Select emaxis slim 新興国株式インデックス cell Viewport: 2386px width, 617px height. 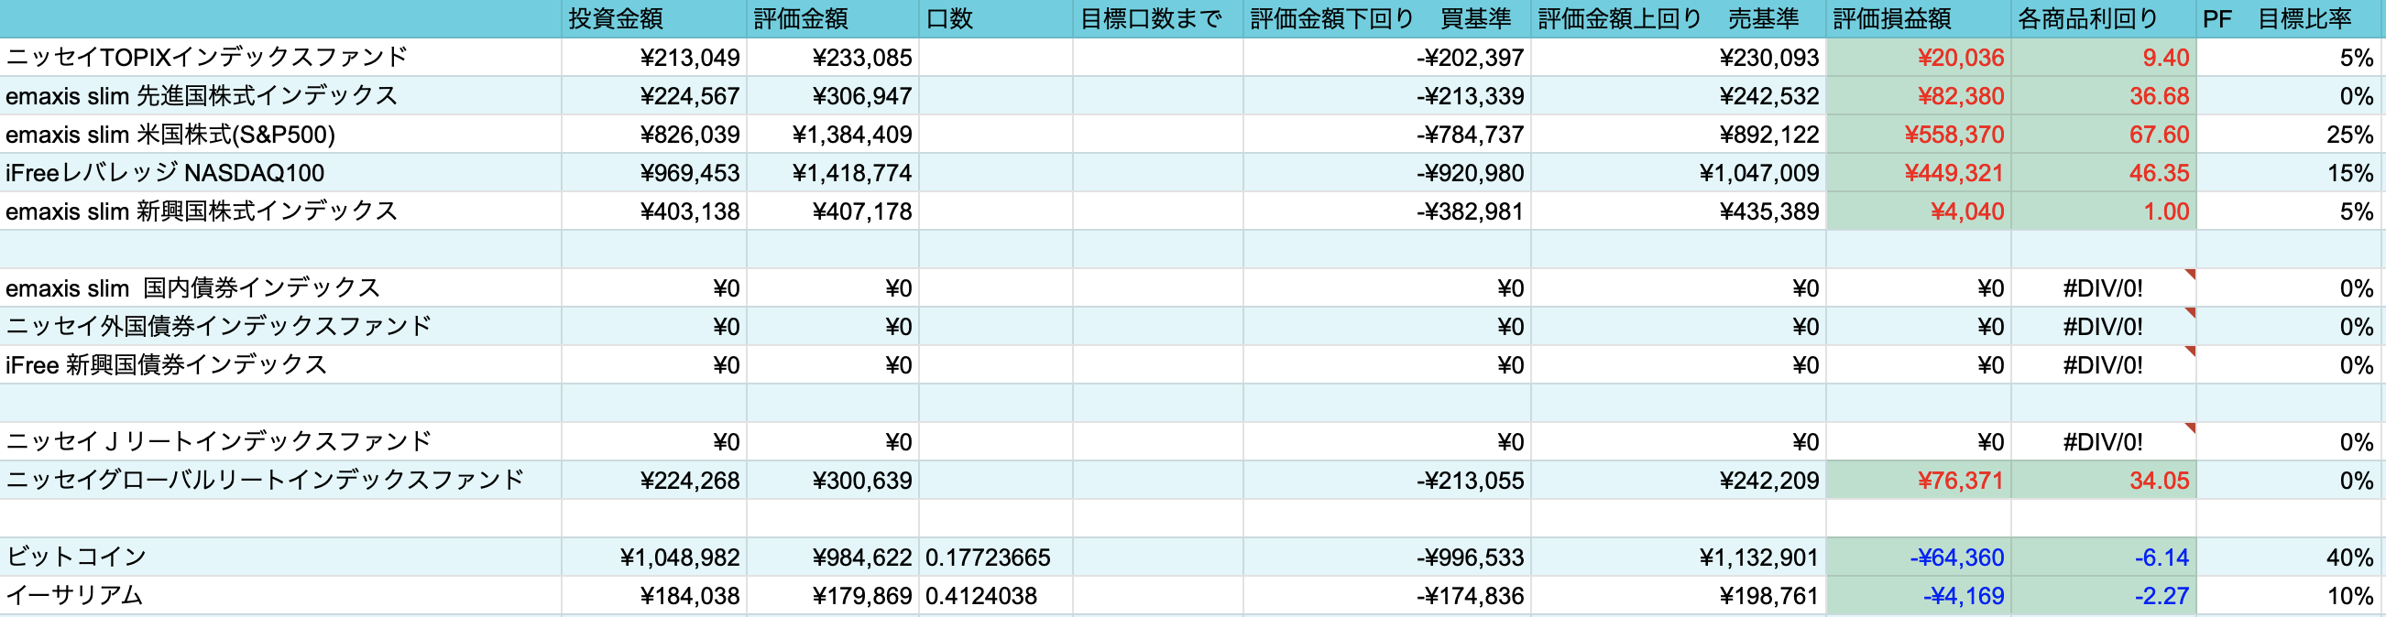pos(280,211)
